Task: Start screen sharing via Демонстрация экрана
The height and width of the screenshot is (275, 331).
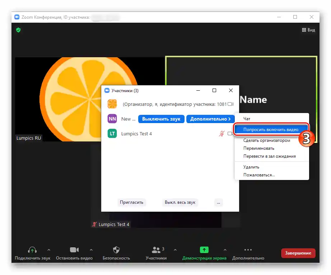Action: 204,249
